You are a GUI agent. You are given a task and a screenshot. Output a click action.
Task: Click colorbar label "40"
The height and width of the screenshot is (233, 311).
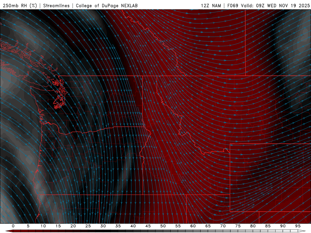coord(133,226)
